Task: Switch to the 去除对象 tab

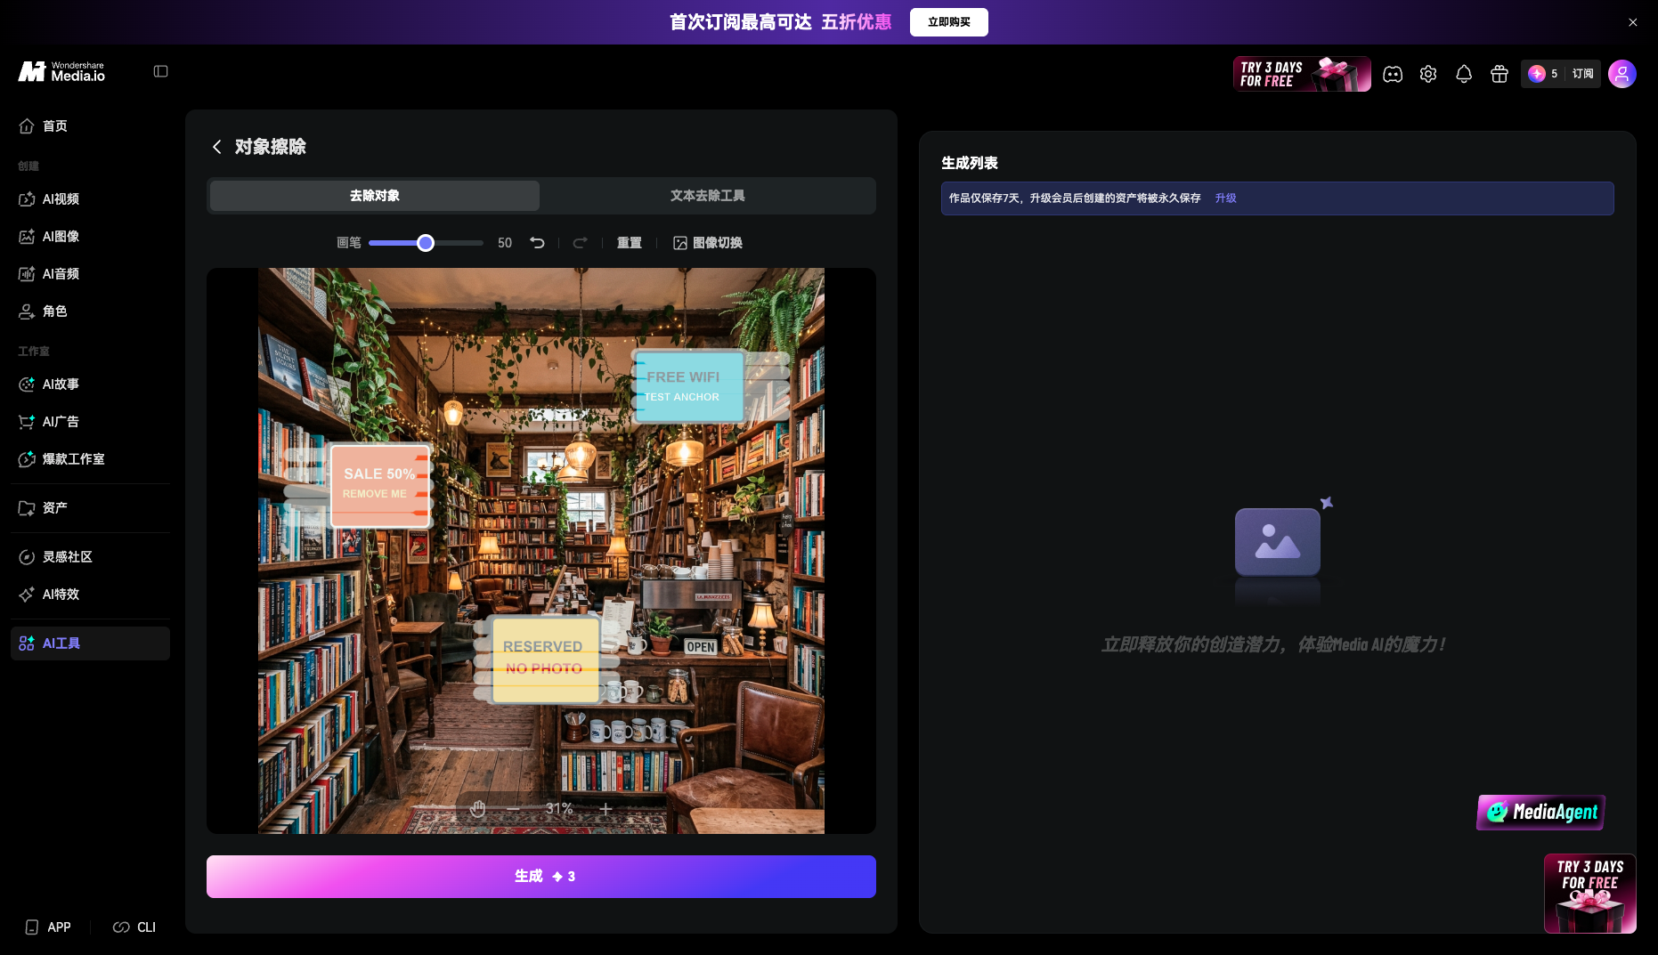Action: (375, 196)
